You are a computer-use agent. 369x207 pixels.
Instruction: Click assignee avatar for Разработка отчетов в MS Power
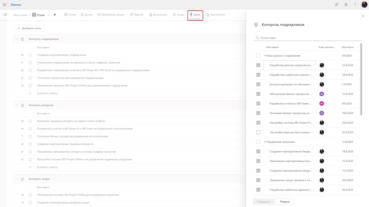[x=322, y=103]
